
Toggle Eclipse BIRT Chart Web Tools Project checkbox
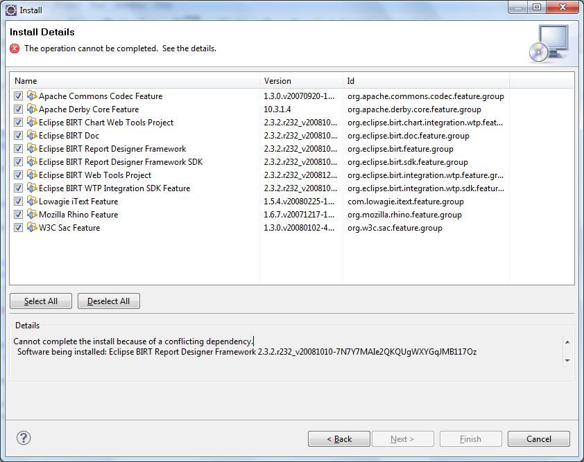(18, 123)
